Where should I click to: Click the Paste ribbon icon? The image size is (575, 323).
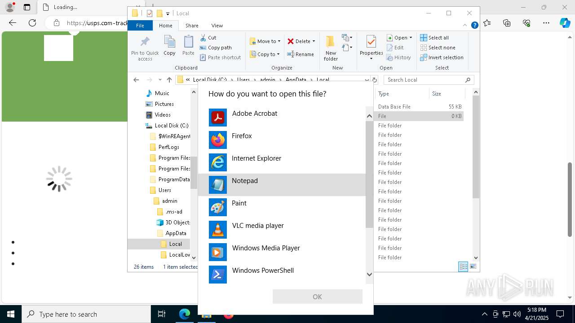[188, 46]
